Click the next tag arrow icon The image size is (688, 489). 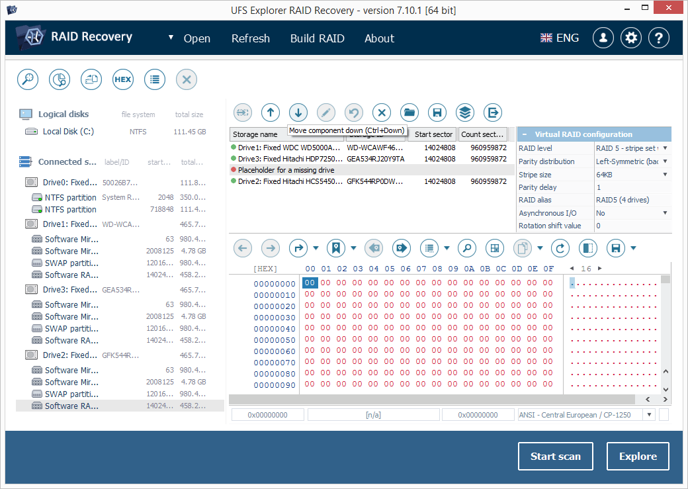[402, 248]
